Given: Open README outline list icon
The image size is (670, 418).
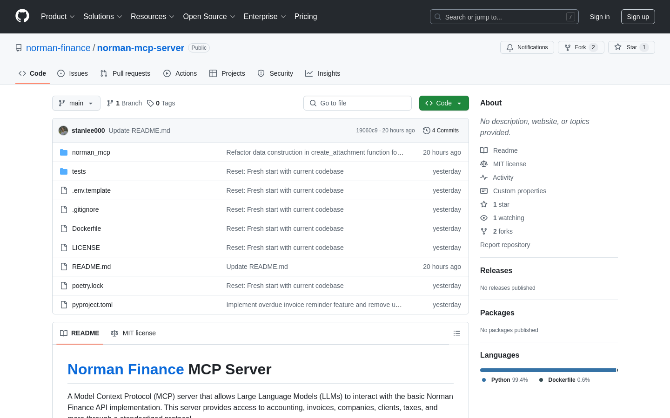Looking at the screenshot, I should tap(457, 333).
